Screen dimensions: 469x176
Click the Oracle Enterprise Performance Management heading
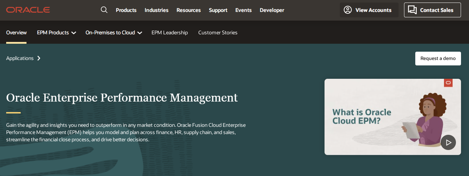point(122,98)
